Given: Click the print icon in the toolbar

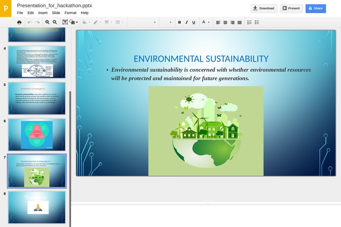Looking at the screenshot, I should (x=19, y=22).
